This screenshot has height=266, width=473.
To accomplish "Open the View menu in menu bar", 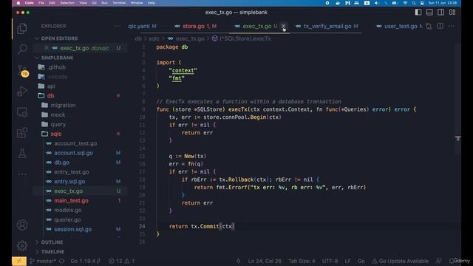I will tap(83, 3).
